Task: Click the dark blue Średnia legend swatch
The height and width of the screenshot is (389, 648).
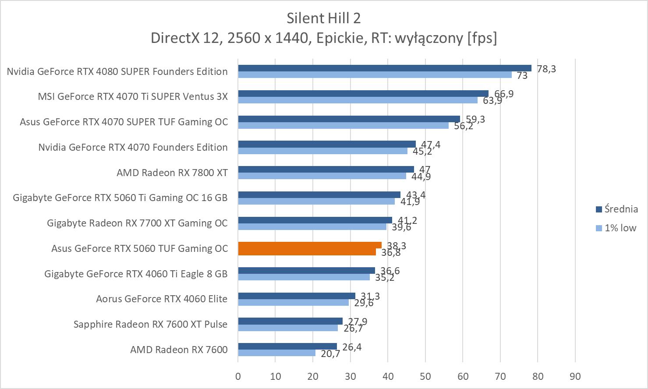Action: (598, 209)
